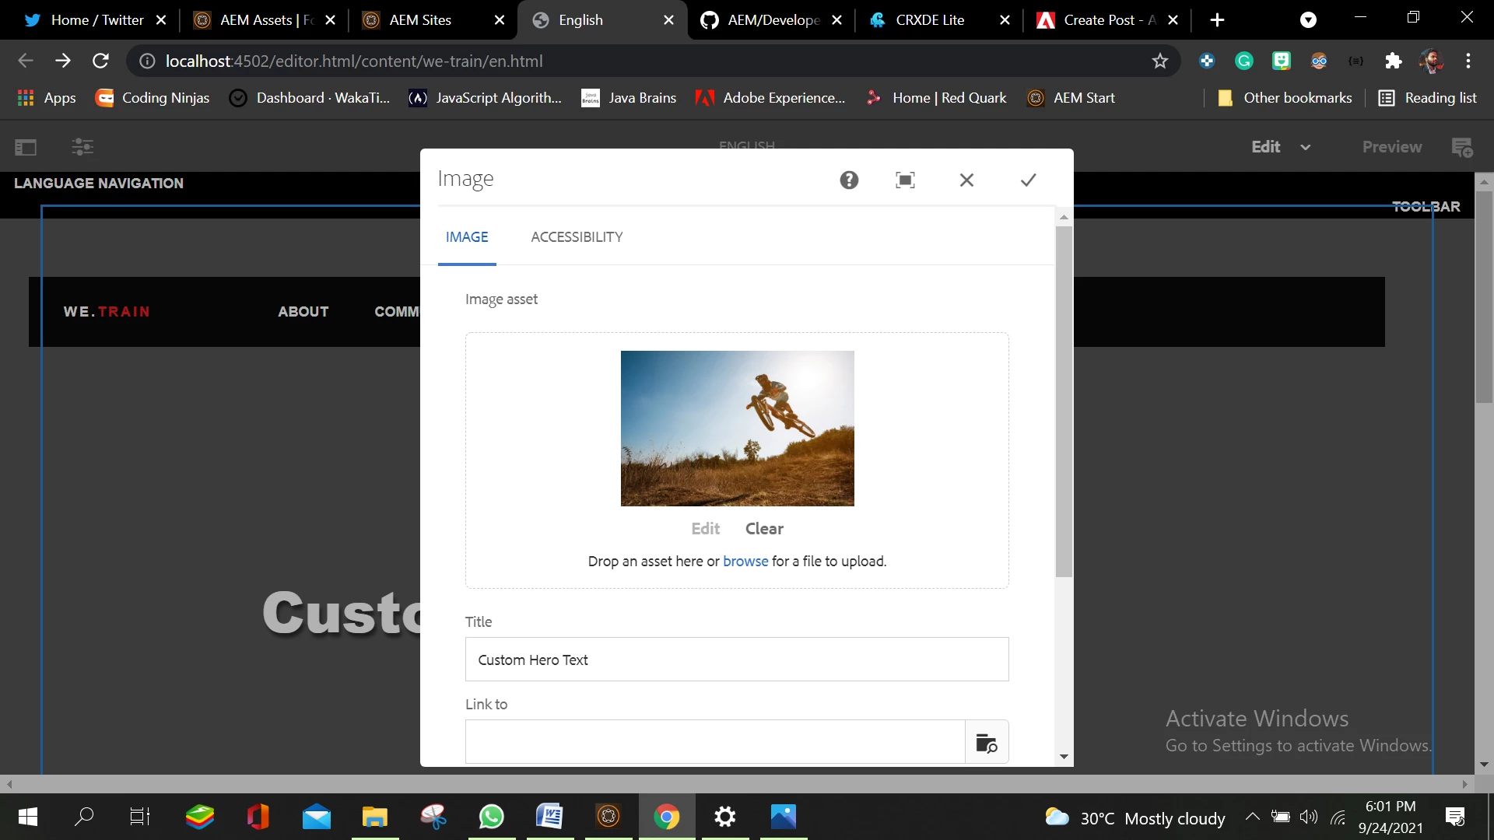Cancel the Image dialog with X icon
The image size is (1494, 840).
click(x=966, y=180)
